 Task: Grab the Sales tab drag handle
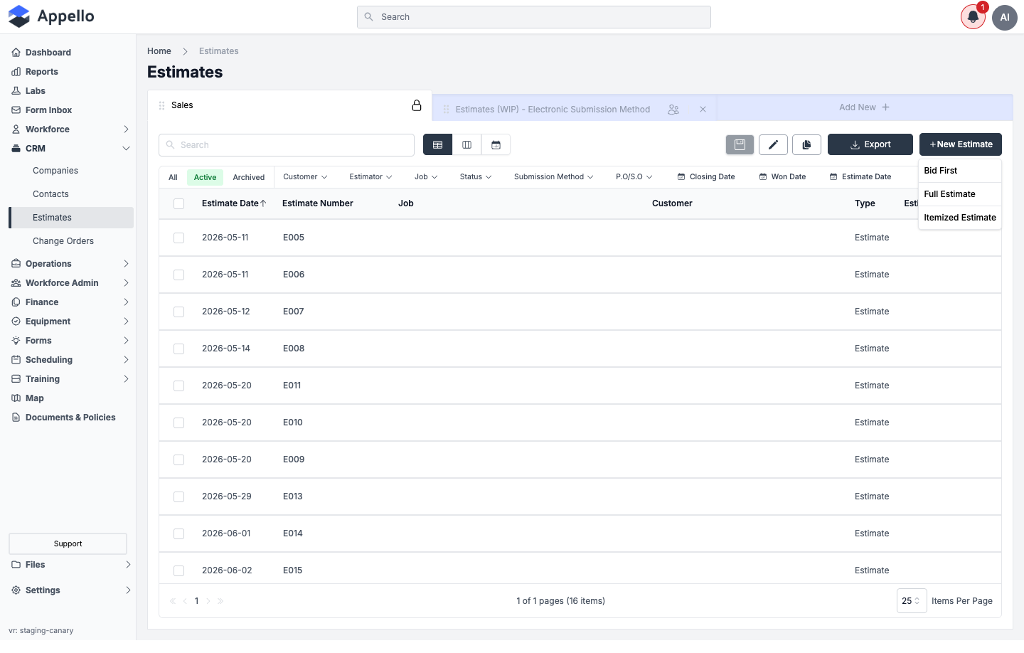[162, 105]
